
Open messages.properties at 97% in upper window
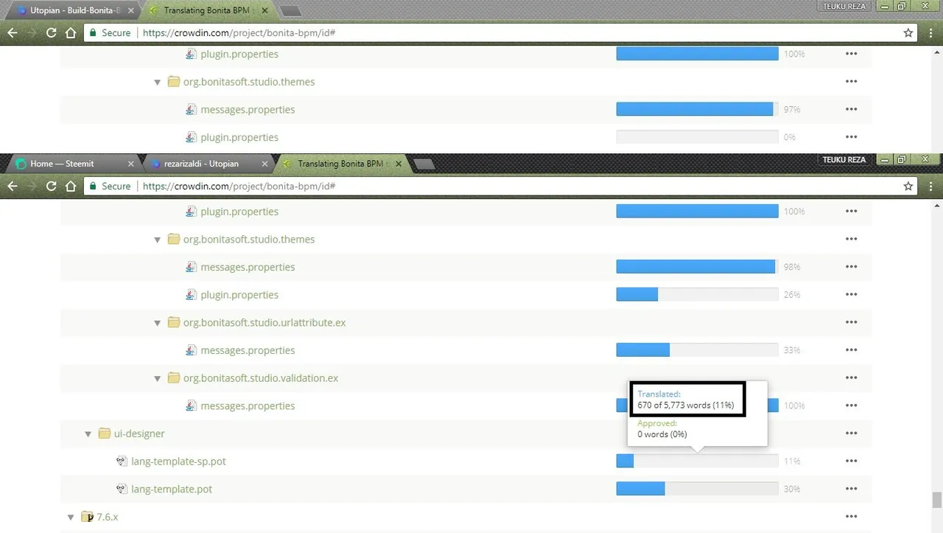tap(248, 110)
